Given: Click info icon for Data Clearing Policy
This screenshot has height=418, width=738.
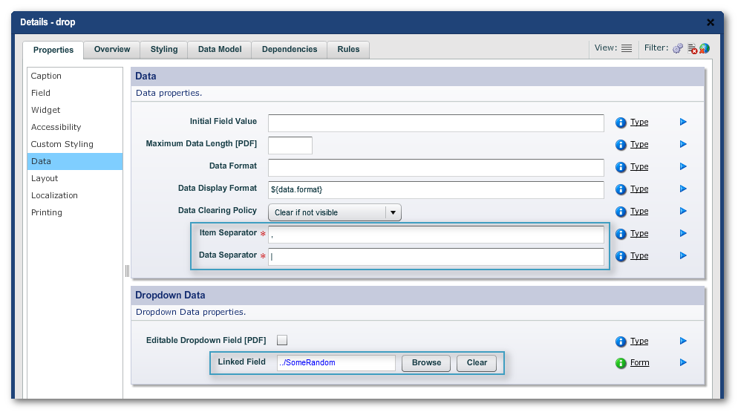Looking at the screenshot, I should (x=621, y=212).
